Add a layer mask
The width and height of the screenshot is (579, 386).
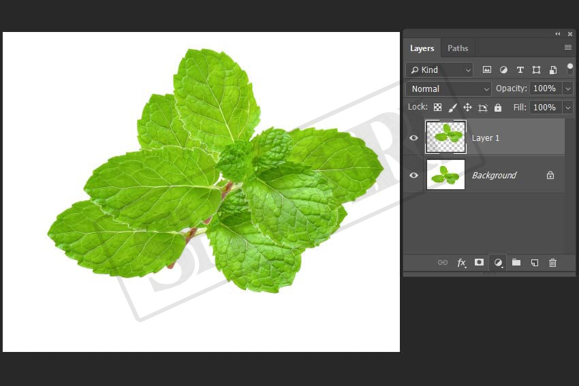(x=480, y=263)
